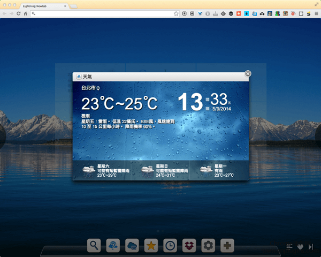Change location via pin next to 台北市
Viewport: 321px width, 257px height.
pyautogui.click(x=98, y=88)
